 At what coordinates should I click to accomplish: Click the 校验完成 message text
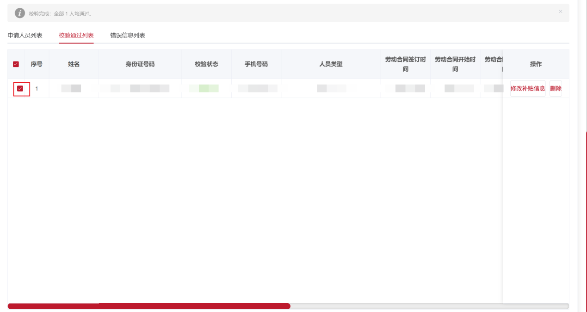point(61,14)
